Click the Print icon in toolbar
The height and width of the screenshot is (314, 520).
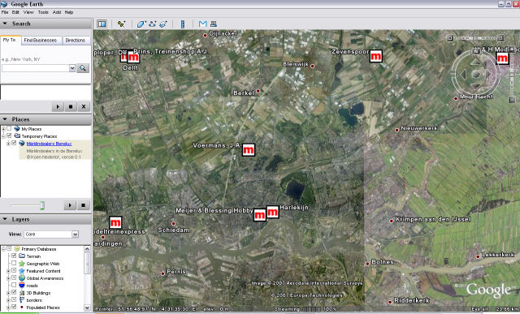point(214,24)
